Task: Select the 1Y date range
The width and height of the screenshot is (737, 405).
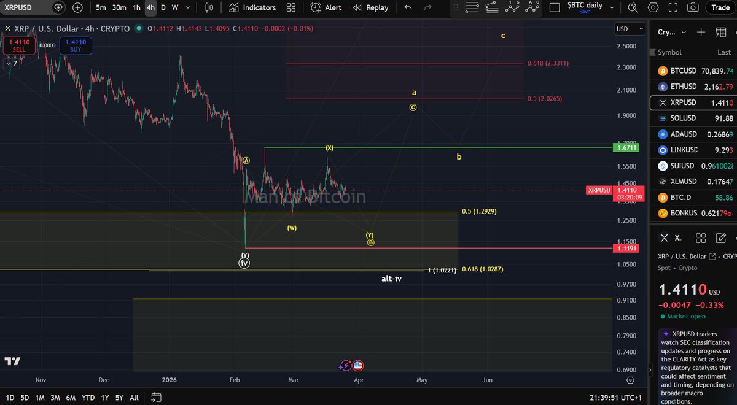Action: click(x=105, y=398)
